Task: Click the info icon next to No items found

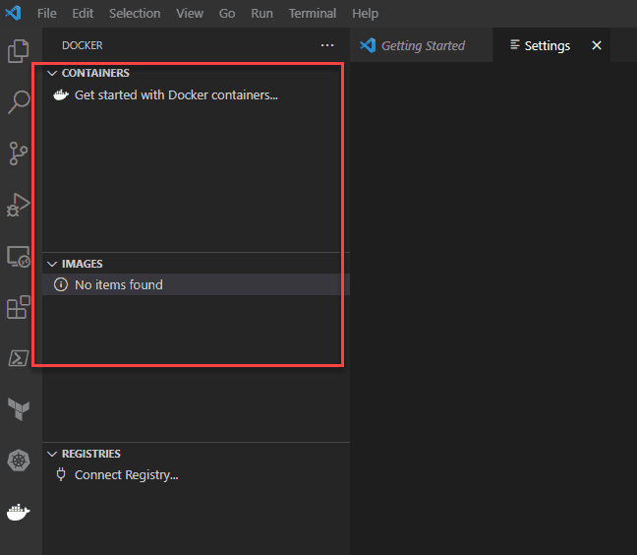Action: click(x=61, y=284)
